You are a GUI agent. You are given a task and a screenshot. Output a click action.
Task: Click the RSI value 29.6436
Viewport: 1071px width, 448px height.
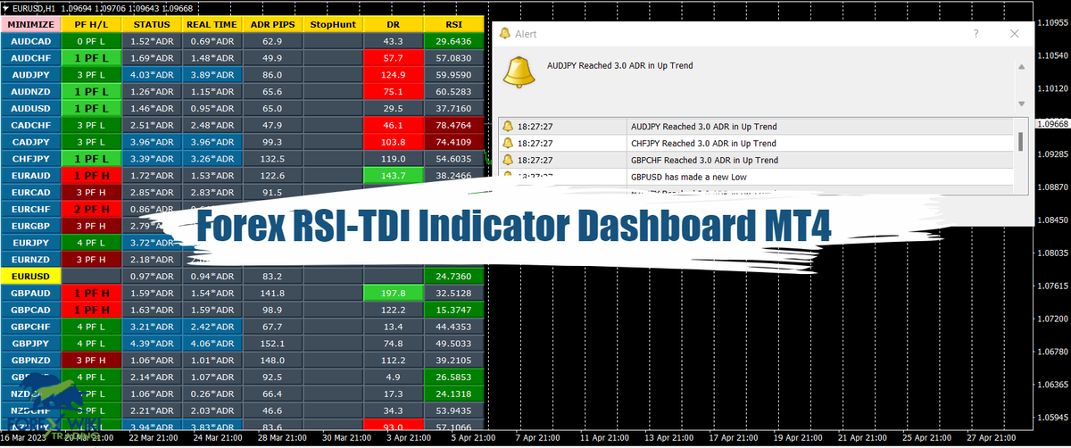[454, 41]
